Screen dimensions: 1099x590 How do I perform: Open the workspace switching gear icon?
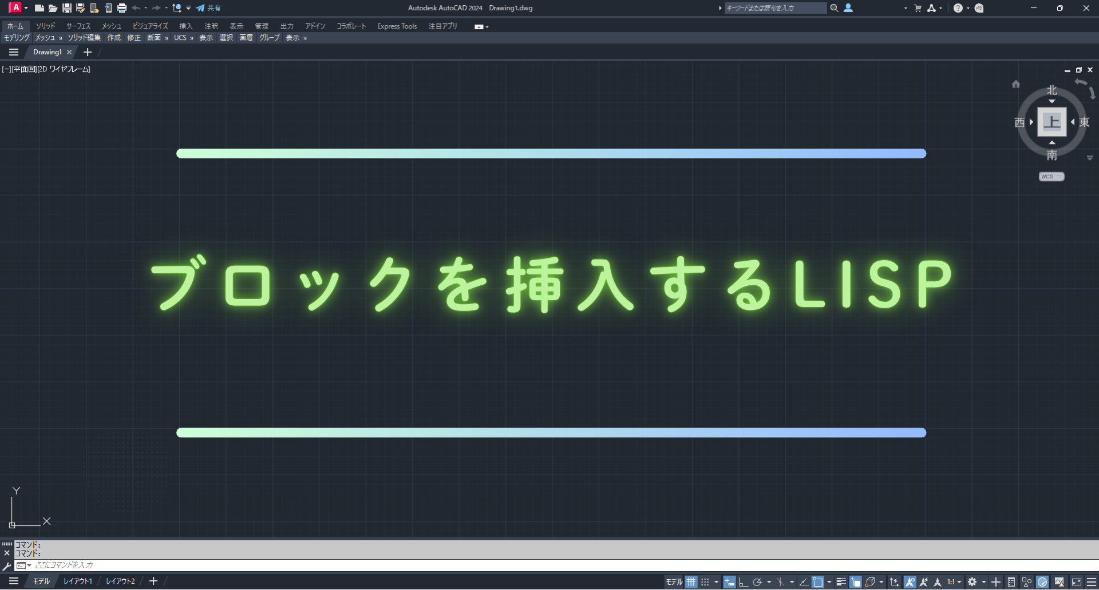pos(972,582)
